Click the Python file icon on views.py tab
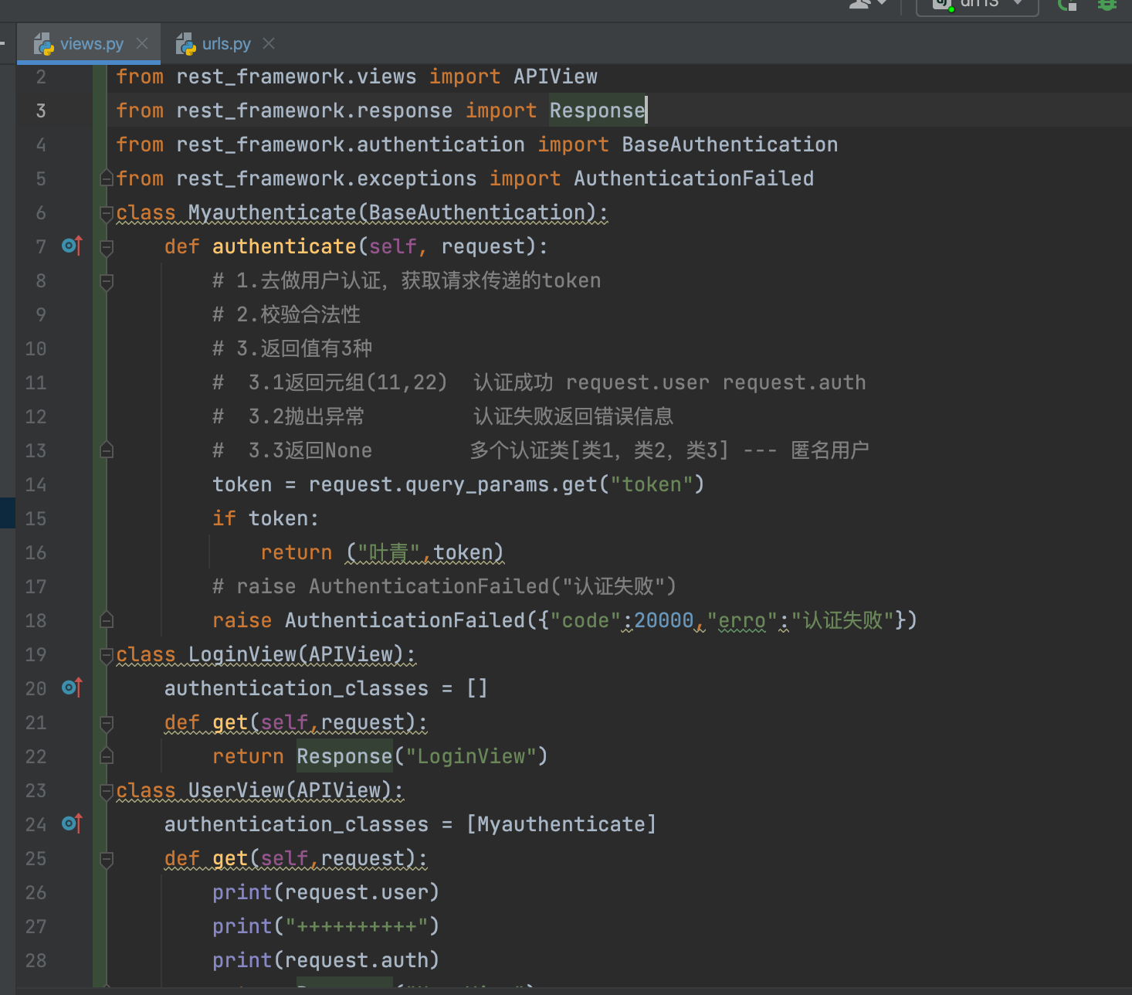 pyautogui.click(x=43, y=44)
